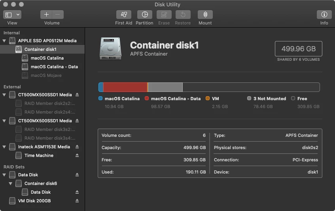The image size is (335, 211).
Task: Click the Erase toolbar icon
Action: pos(164,15)
